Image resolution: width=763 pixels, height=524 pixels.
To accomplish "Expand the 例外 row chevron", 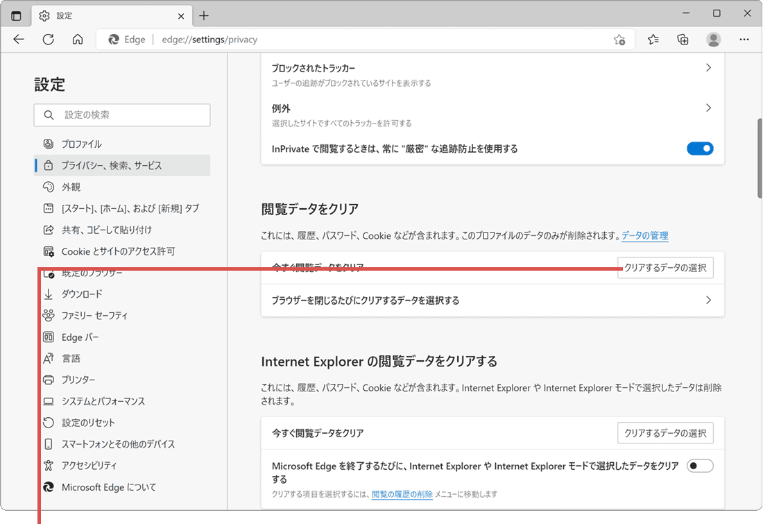I will click(708, 108).
